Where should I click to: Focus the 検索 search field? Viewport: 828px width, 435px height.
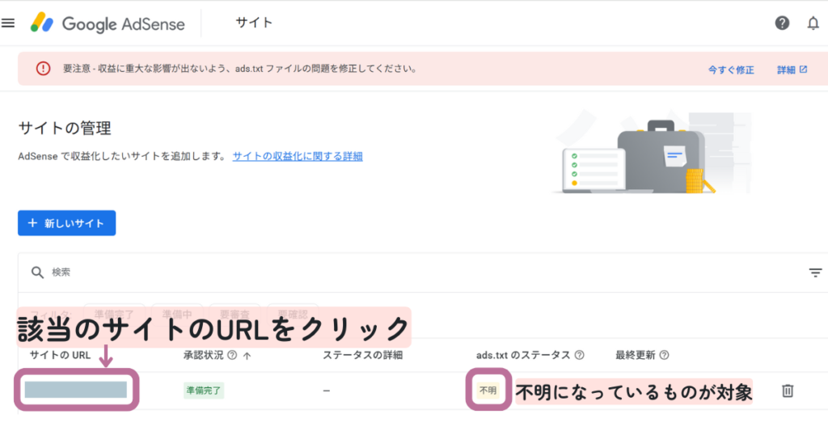404,272
